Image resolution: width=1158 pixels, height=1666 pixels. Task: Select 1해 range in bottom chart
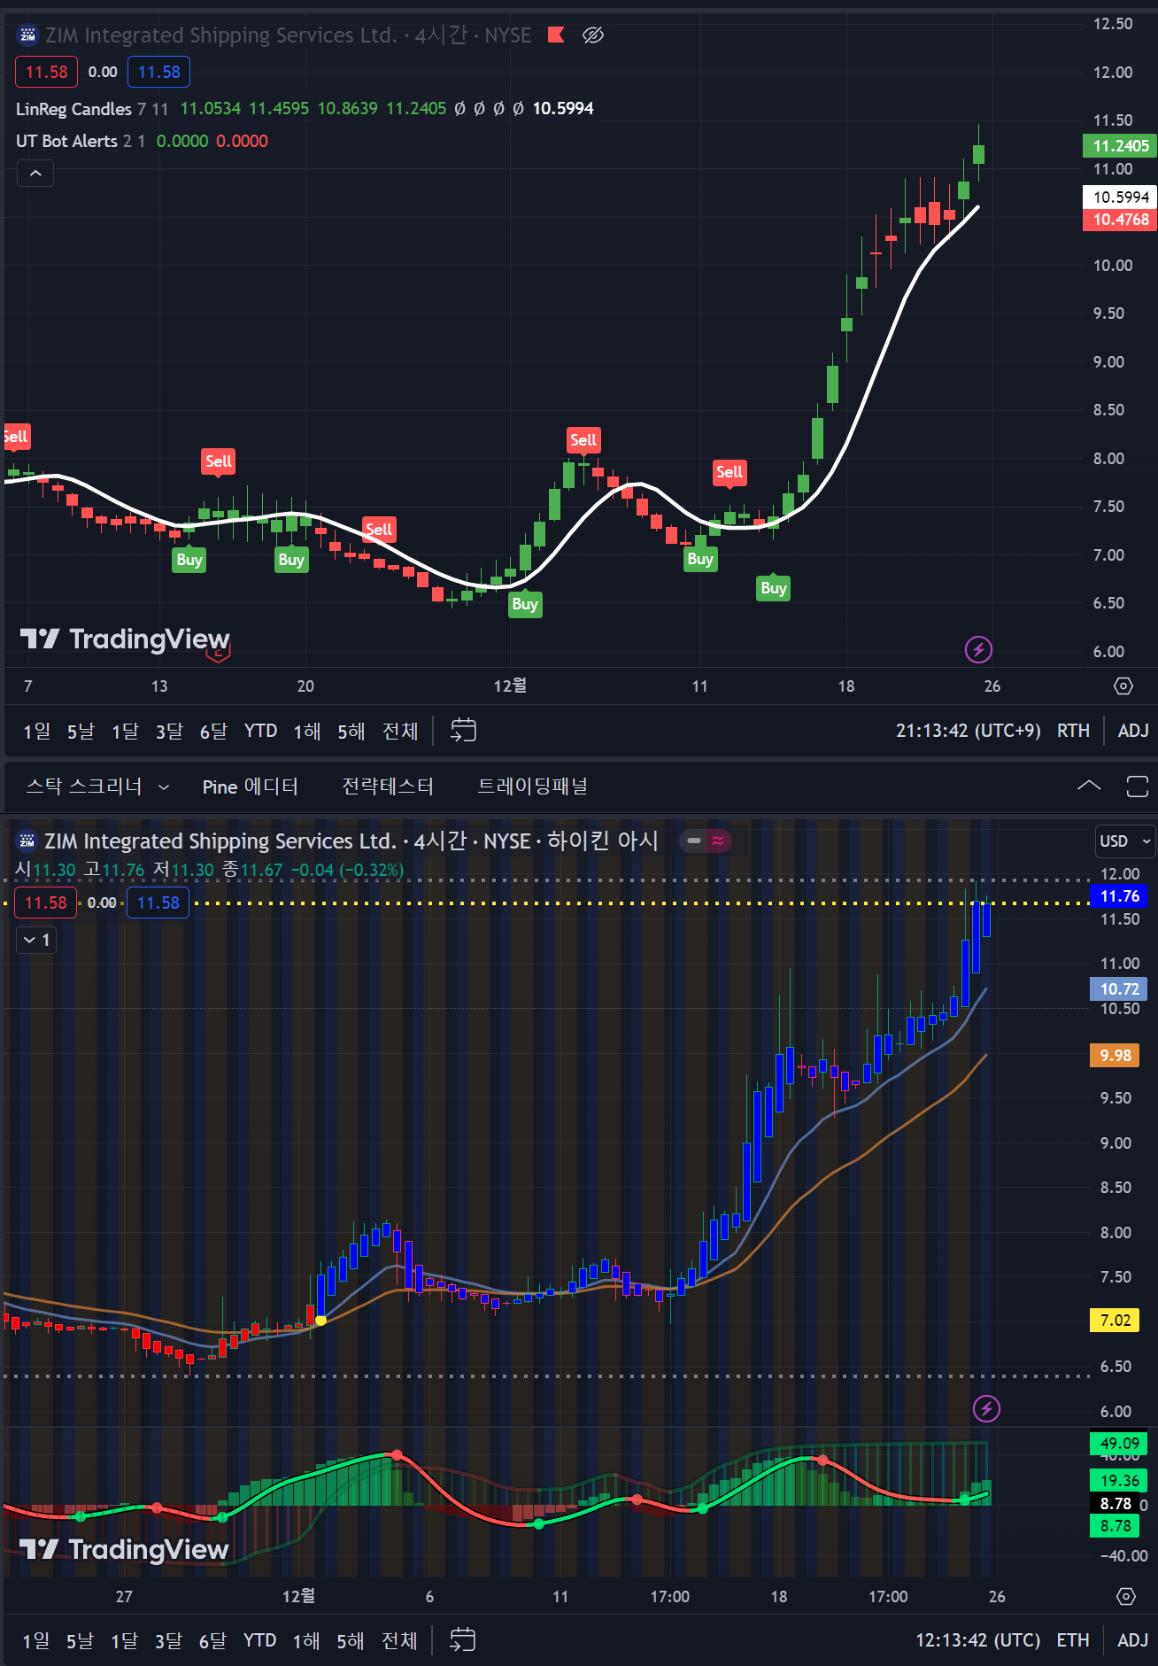(306, 1641)
